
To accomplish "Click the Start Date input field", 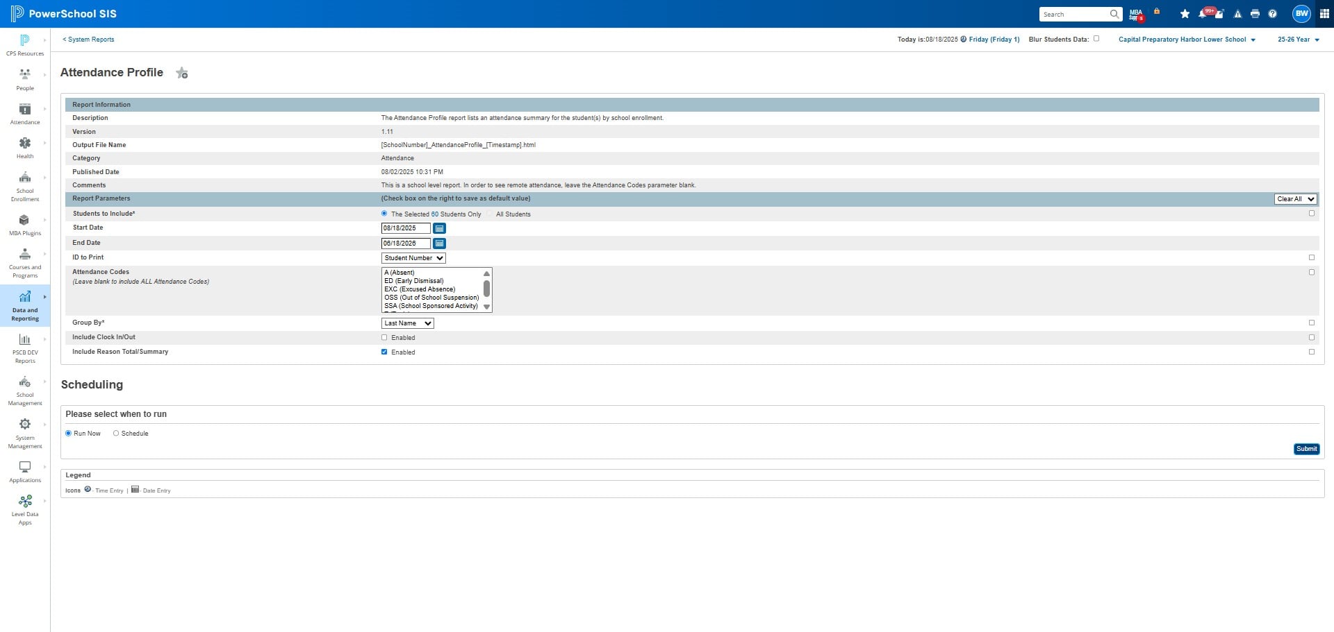I will pyautogui.click(x=406, y=228).
